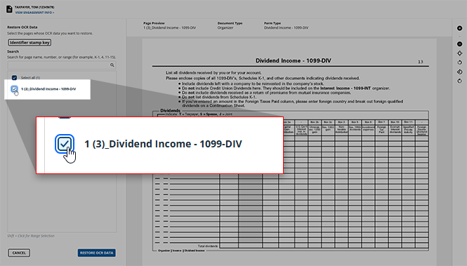
Task: Click the Page Preview name text
Action: point(169,27)
